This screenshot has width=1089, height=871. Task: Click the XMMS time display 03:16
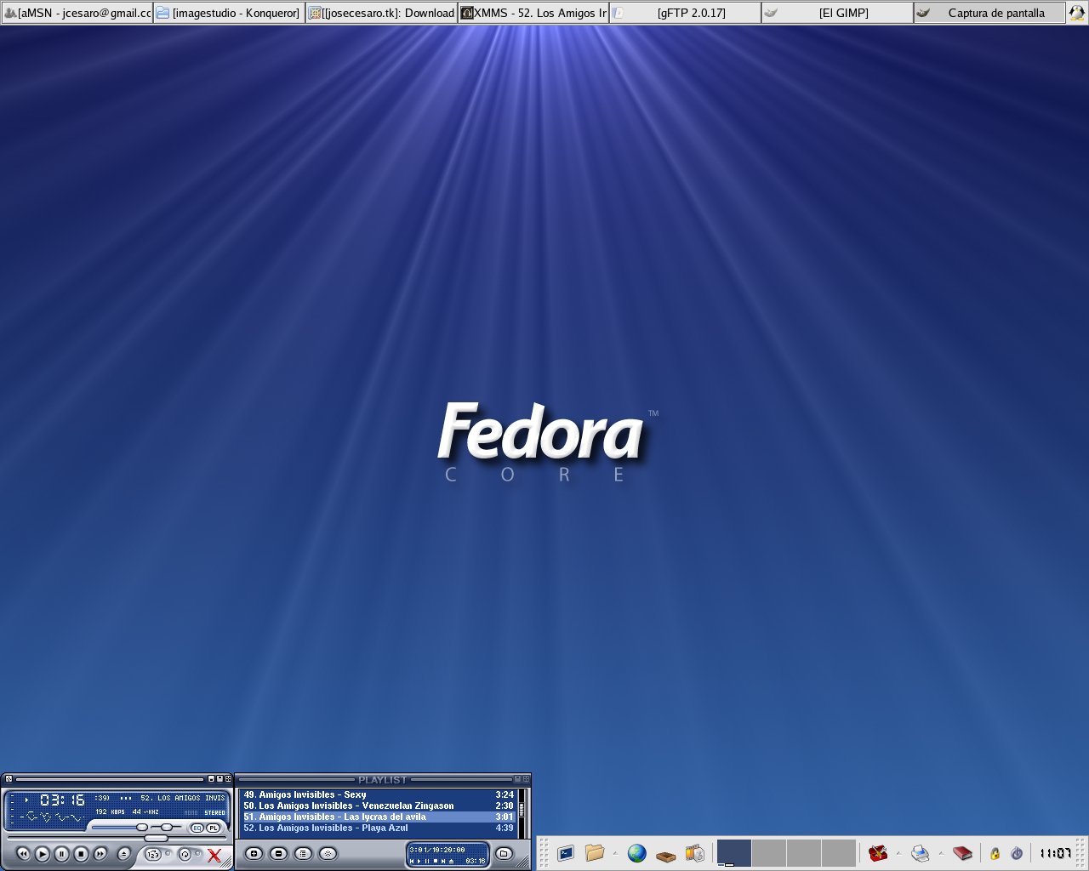pos(62,800)
